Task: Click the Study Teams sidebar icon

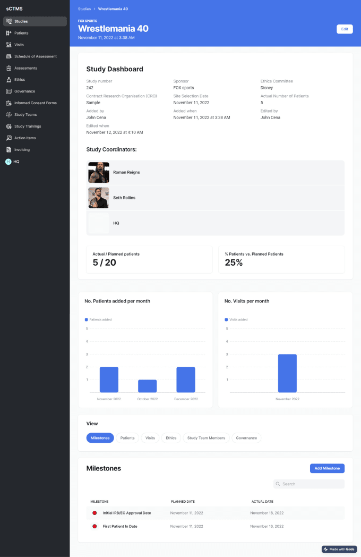Action: [x=9, y=115]
